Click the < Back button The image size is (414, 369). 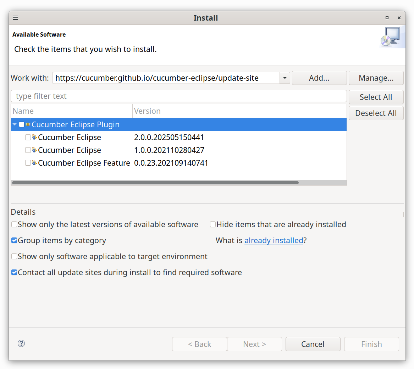click(199, 344)
